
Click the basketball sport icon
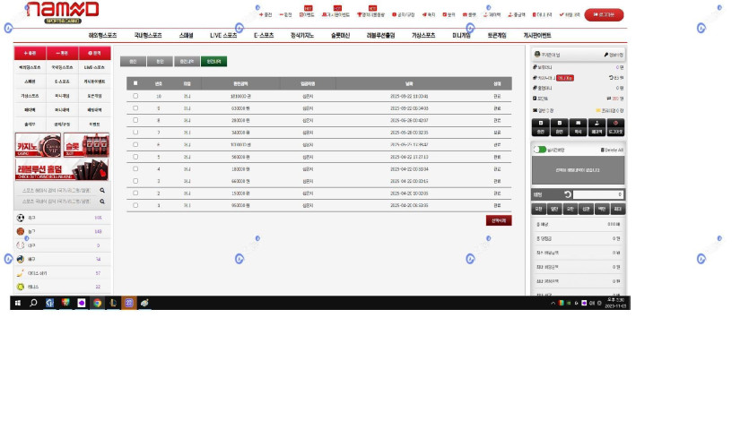(x=21, y=231)
